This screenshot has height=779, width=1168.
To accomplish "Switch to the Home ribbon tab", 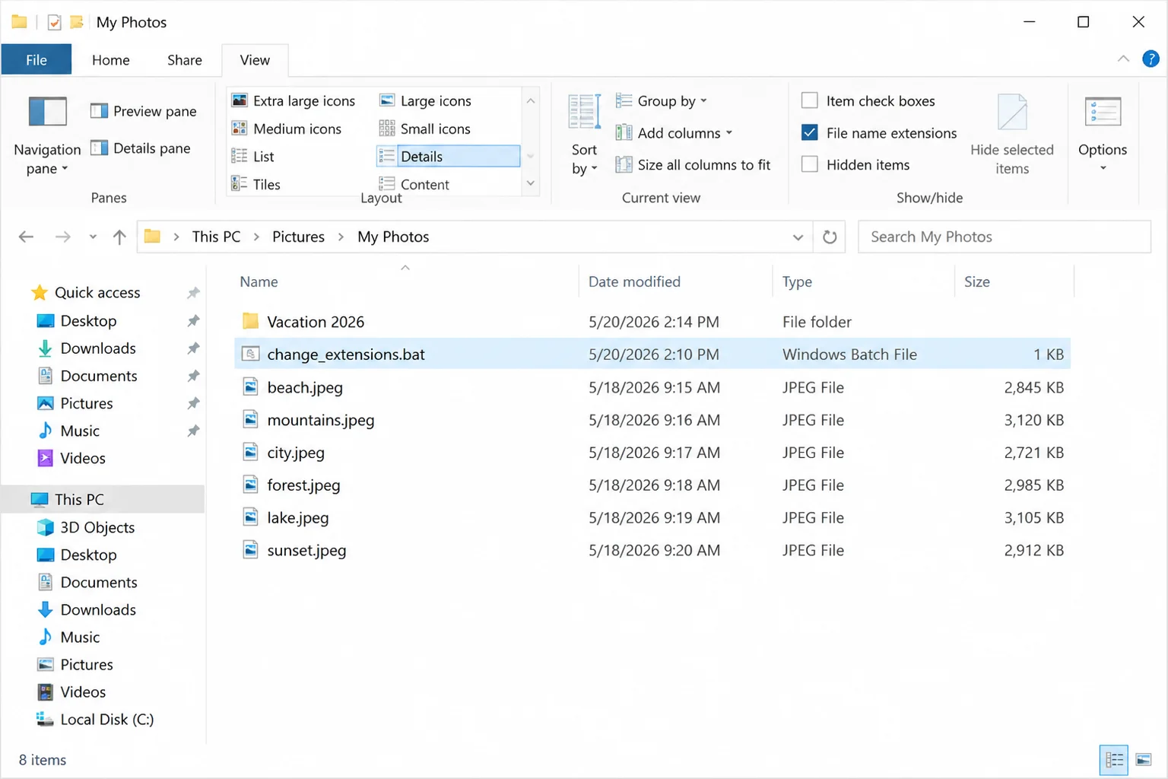I will pos(111,60).
